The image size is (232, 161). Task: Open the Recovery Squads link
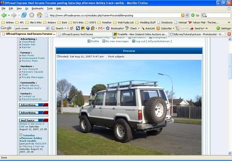pos(32,72)
